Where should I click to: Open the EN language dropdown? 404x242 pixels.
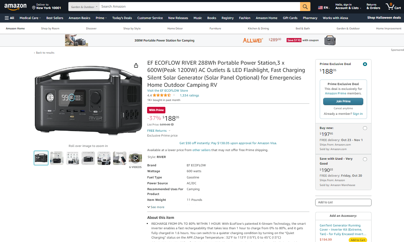click(x=324, y=8)
